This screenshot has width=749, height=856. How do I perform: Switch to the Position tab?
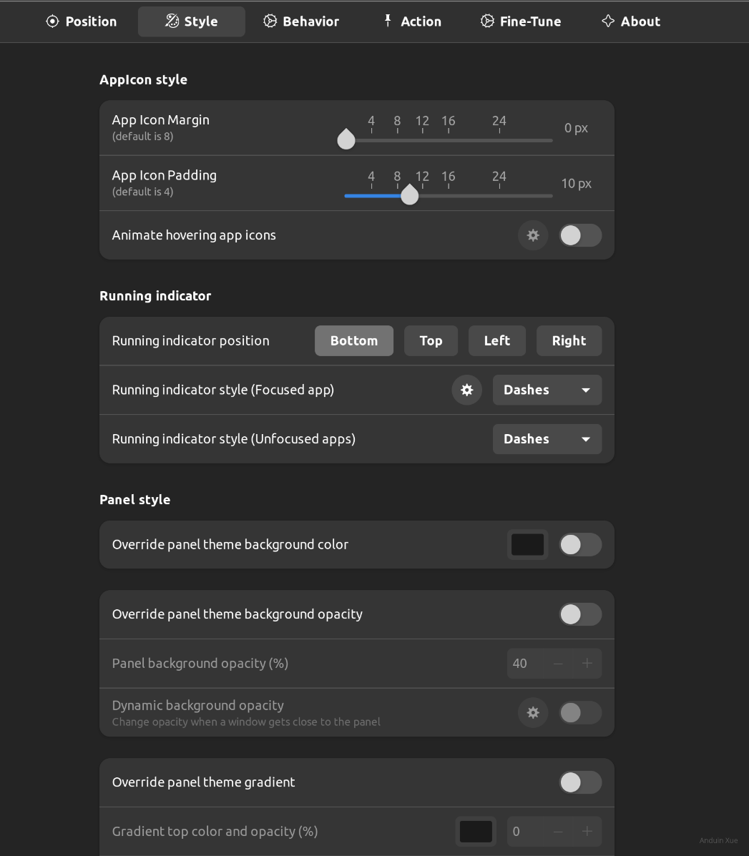pos(81,21)
